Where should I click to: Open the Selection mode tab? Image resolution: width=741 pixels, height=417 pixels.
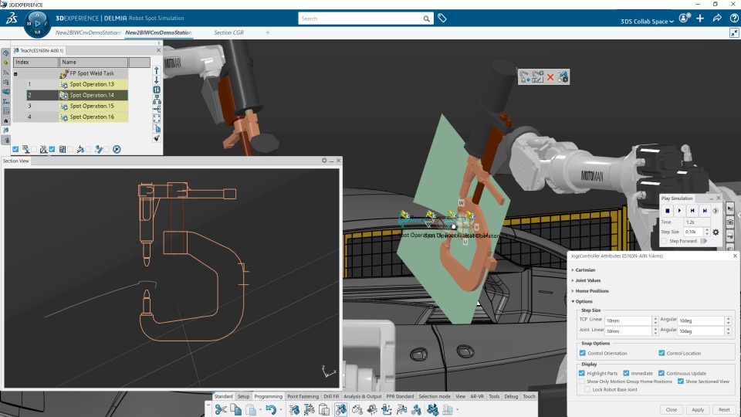click(435, 396)
